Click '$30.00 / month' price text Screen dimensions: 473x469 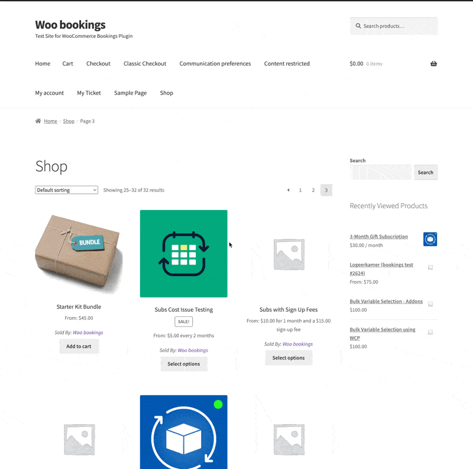click(x=366, y=245)
